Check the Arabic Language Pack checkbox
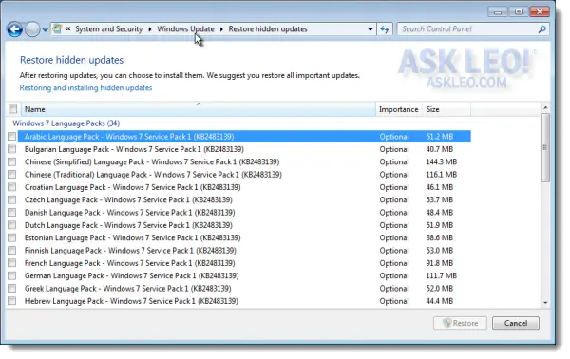Image resolution: width=570 pixels, height=359 pixels. [12, 136]
